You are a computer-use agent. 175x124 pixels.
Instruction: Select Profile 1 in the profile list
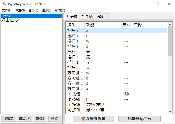[x=31, y=16]
